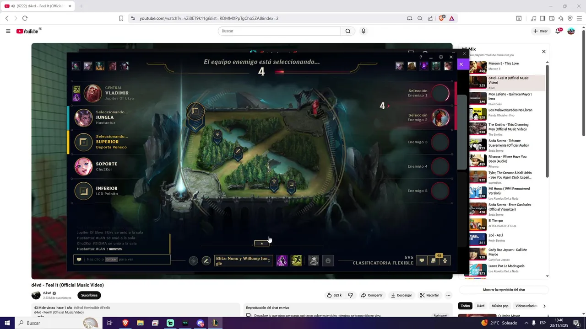
Task: Open Windows Start menu
Action: coord(7,323)
